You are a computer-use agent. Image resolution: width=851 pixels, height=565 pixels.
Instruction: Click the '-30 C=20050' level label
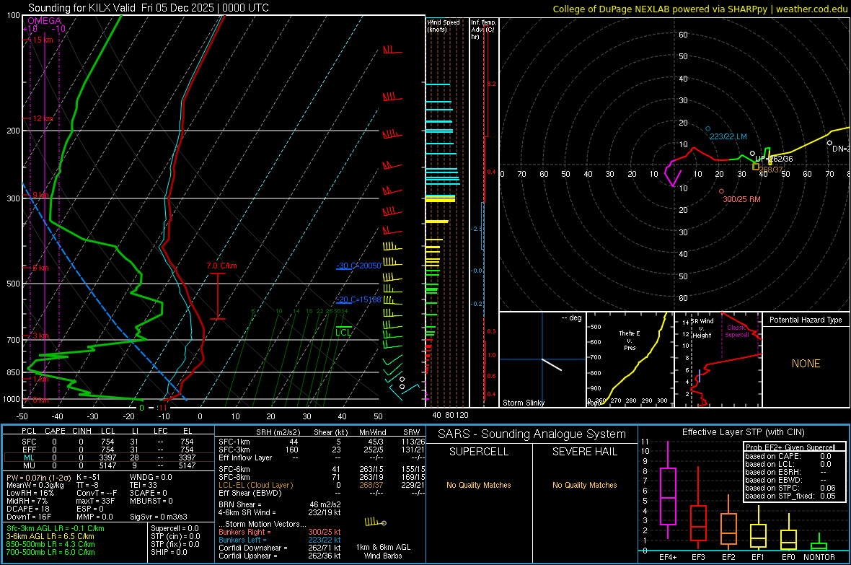358,266
